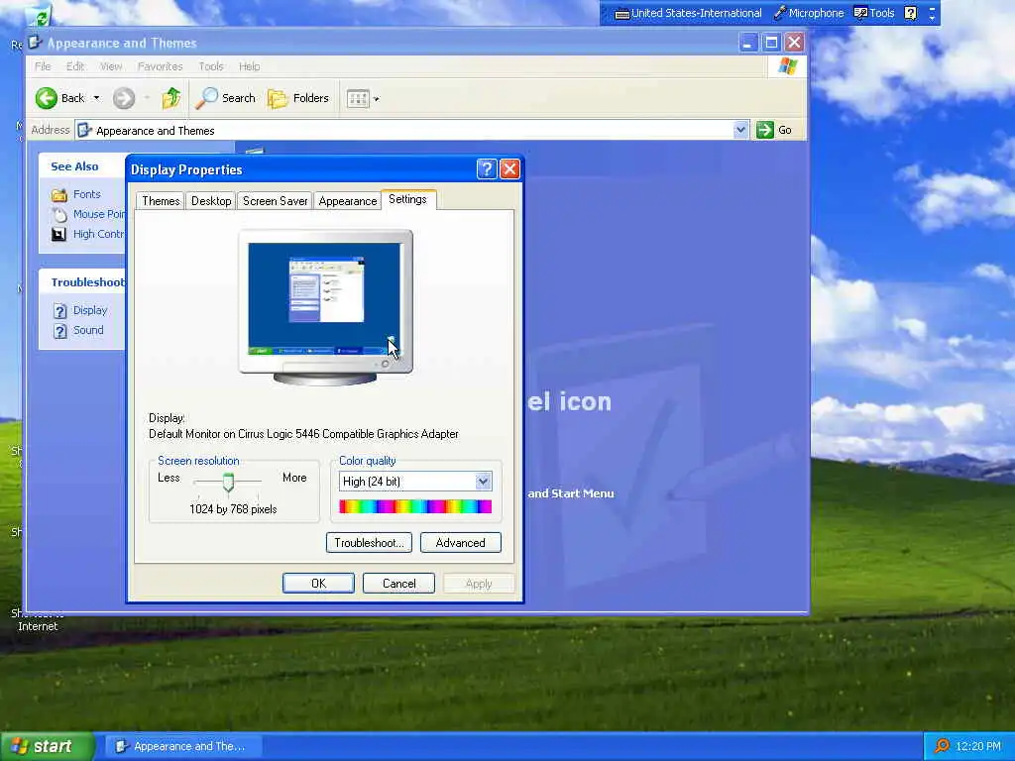Select the Settings tab

click(407, 199)
